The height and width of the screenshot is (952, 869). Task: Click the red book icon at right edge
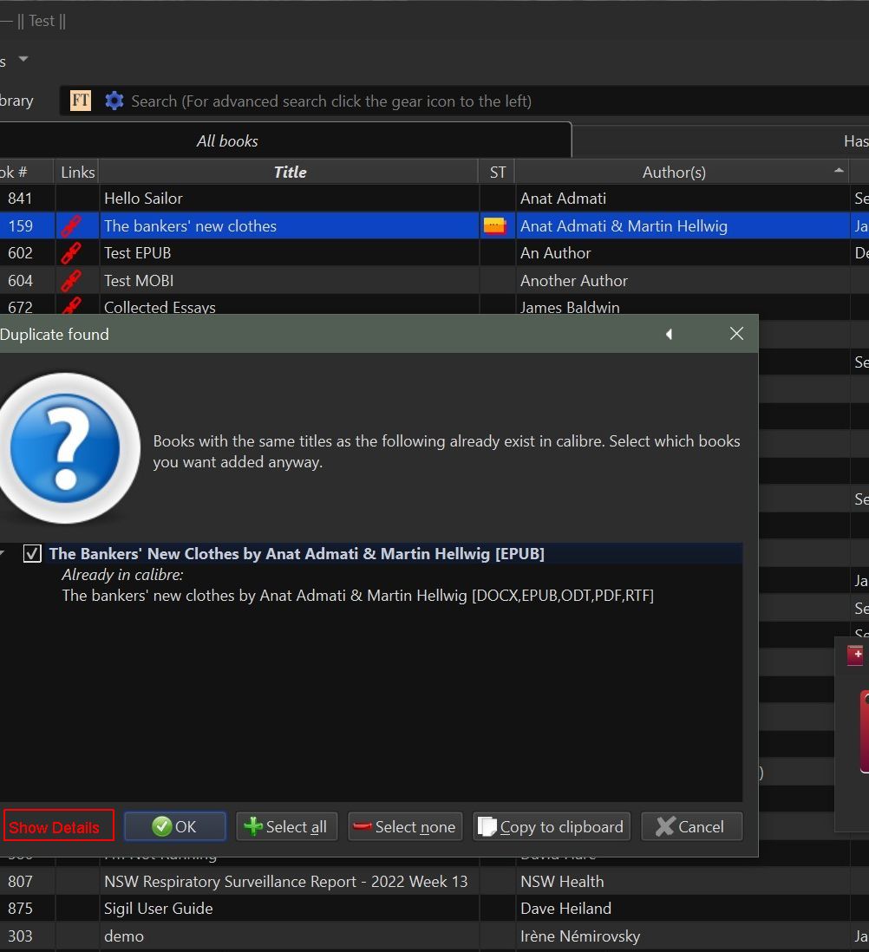coord(865,732)
